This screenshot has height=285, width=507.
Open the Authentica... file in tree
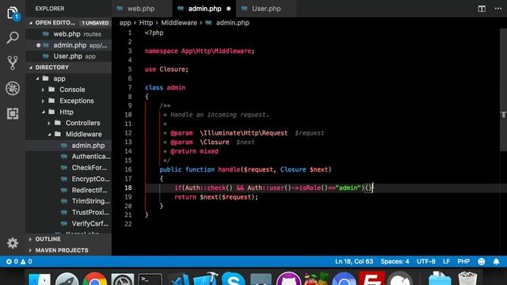click(x=69, y=157)
